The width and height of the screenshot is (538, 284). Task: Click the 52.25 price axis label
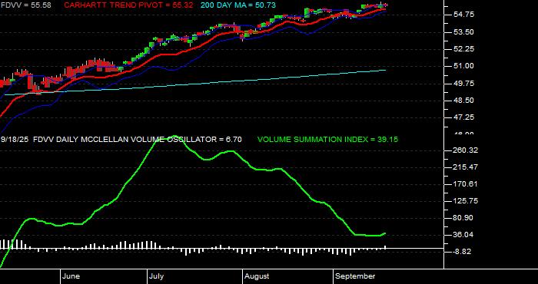(463, 49)
